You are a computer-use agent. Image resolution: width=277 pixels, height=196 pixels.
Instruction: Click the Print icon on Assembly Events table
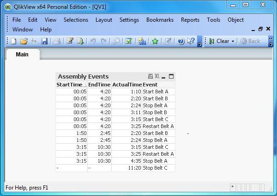click(x=151, y=76)
